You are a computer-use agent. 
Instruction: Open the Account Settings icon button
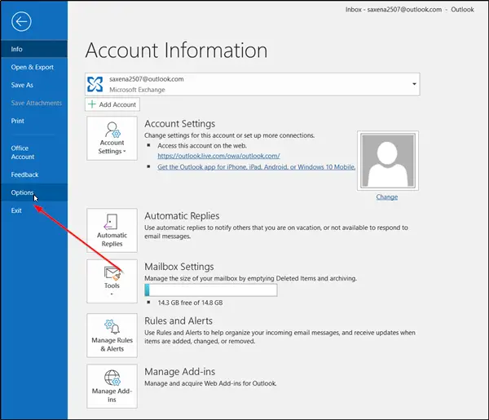click(112, 136)
